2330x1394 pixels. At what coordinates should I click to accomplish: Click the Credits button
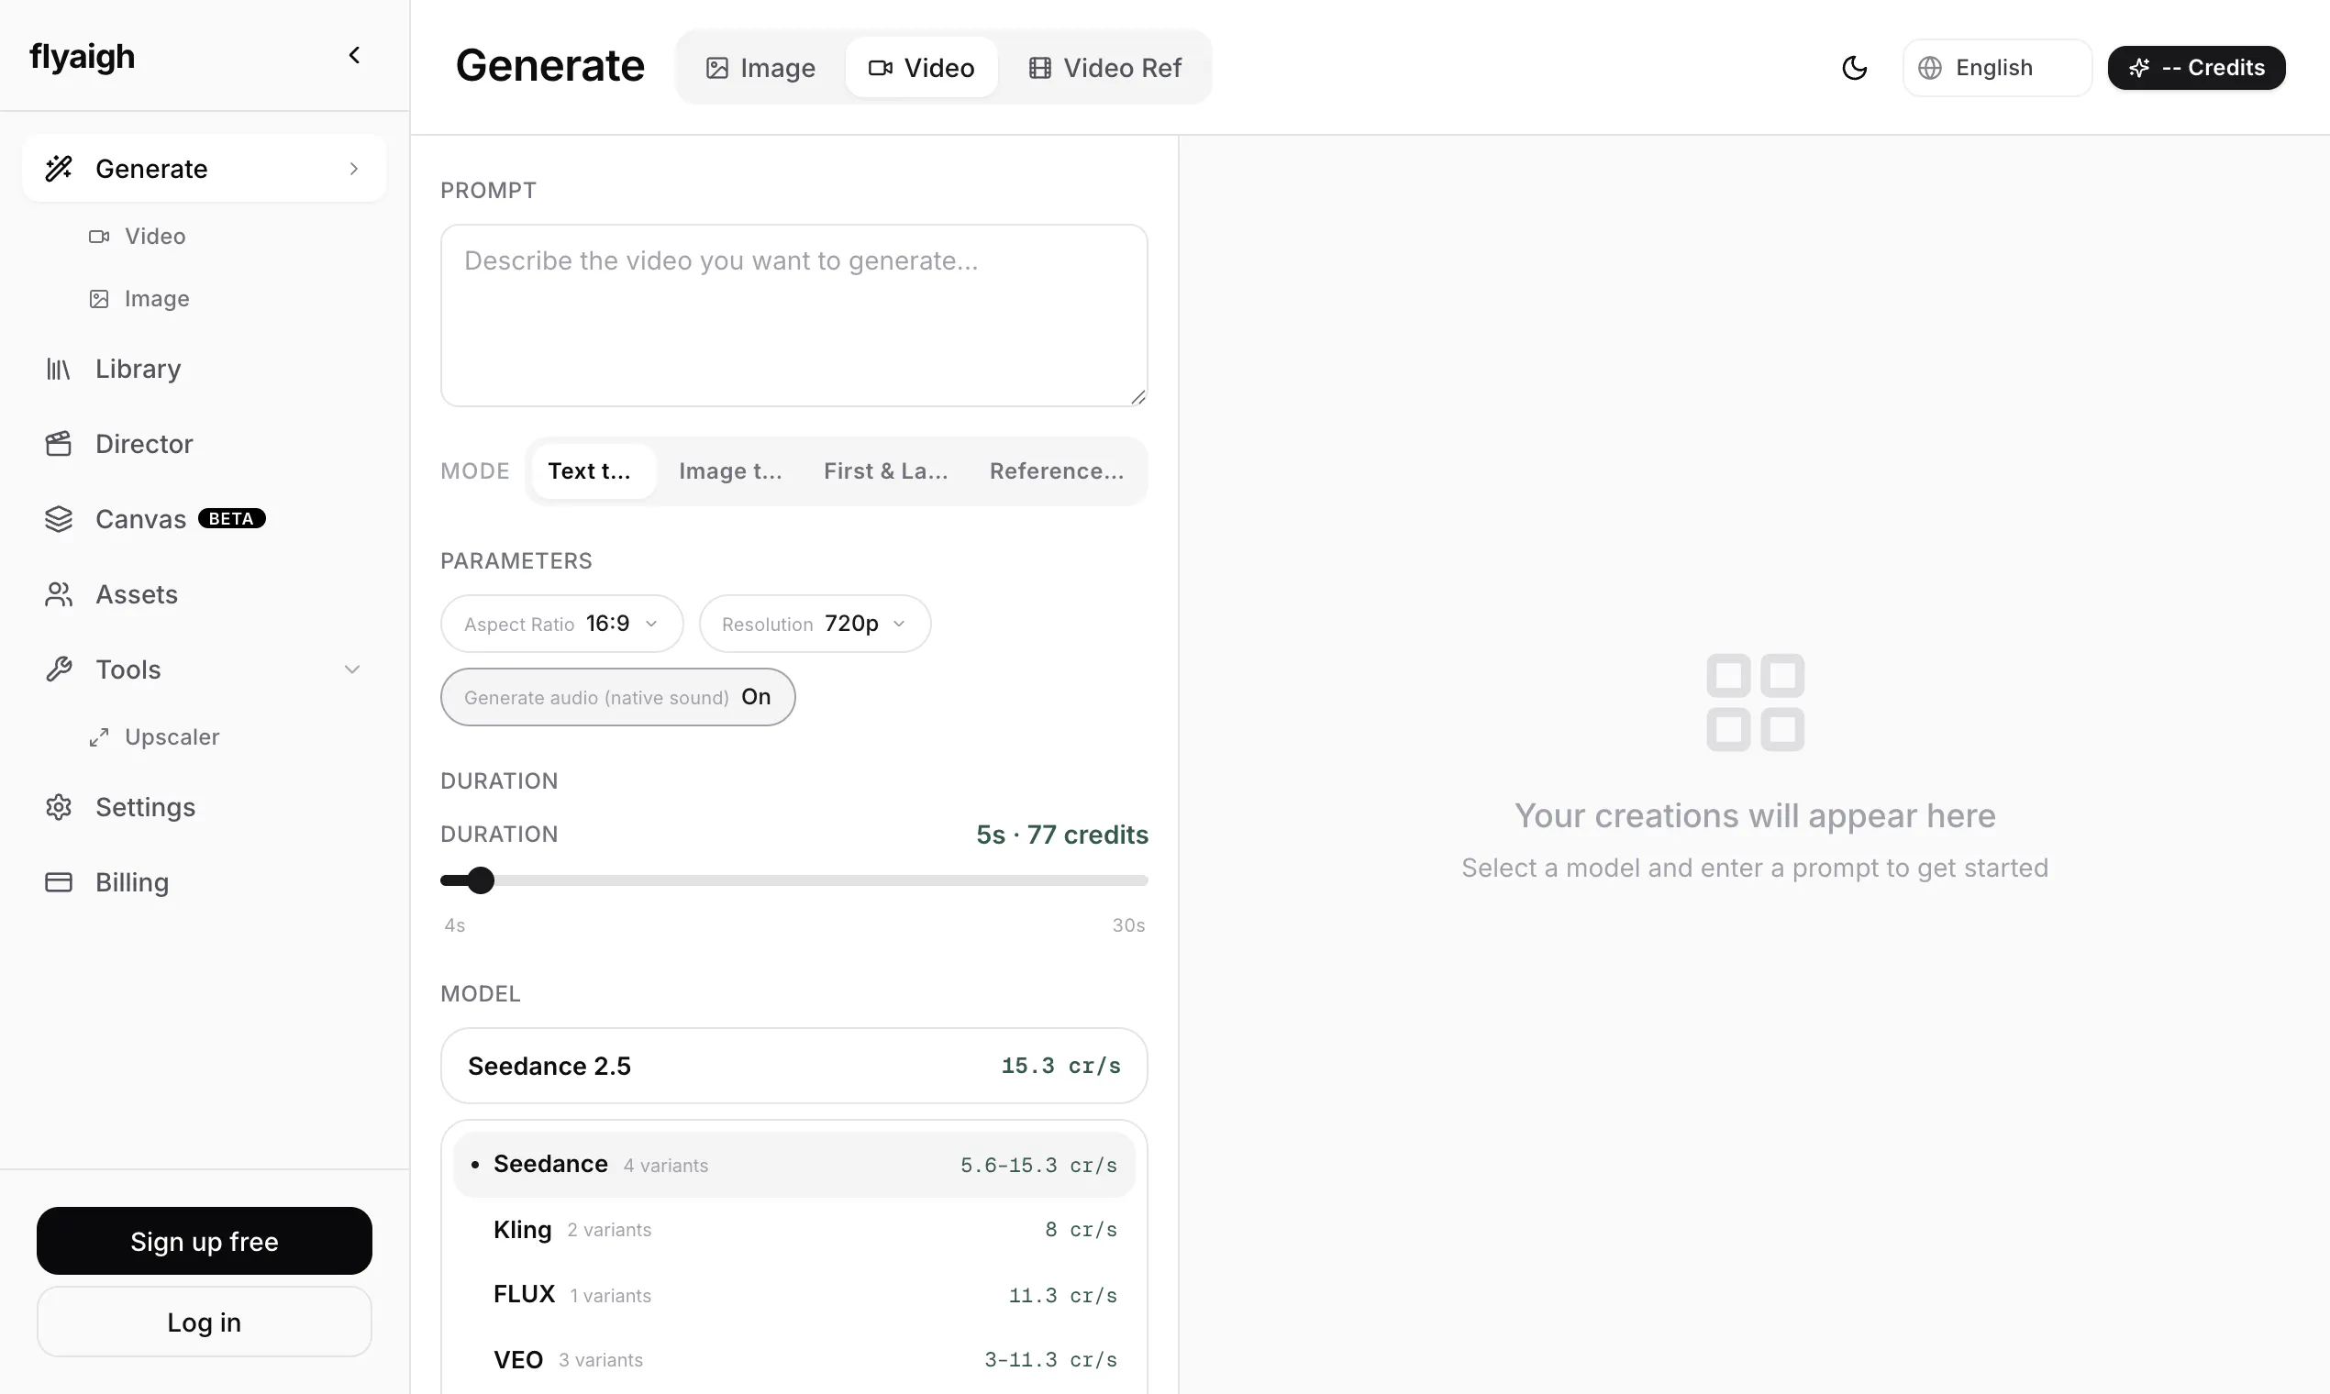(x=2196, y=68)
